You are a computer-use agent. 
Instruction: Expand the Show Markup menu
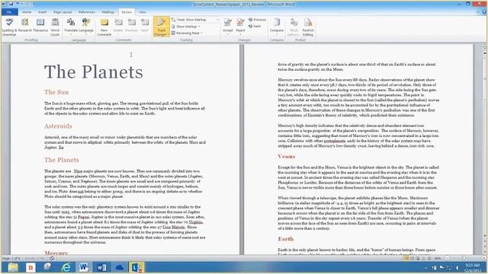click(x=186, y=27)
